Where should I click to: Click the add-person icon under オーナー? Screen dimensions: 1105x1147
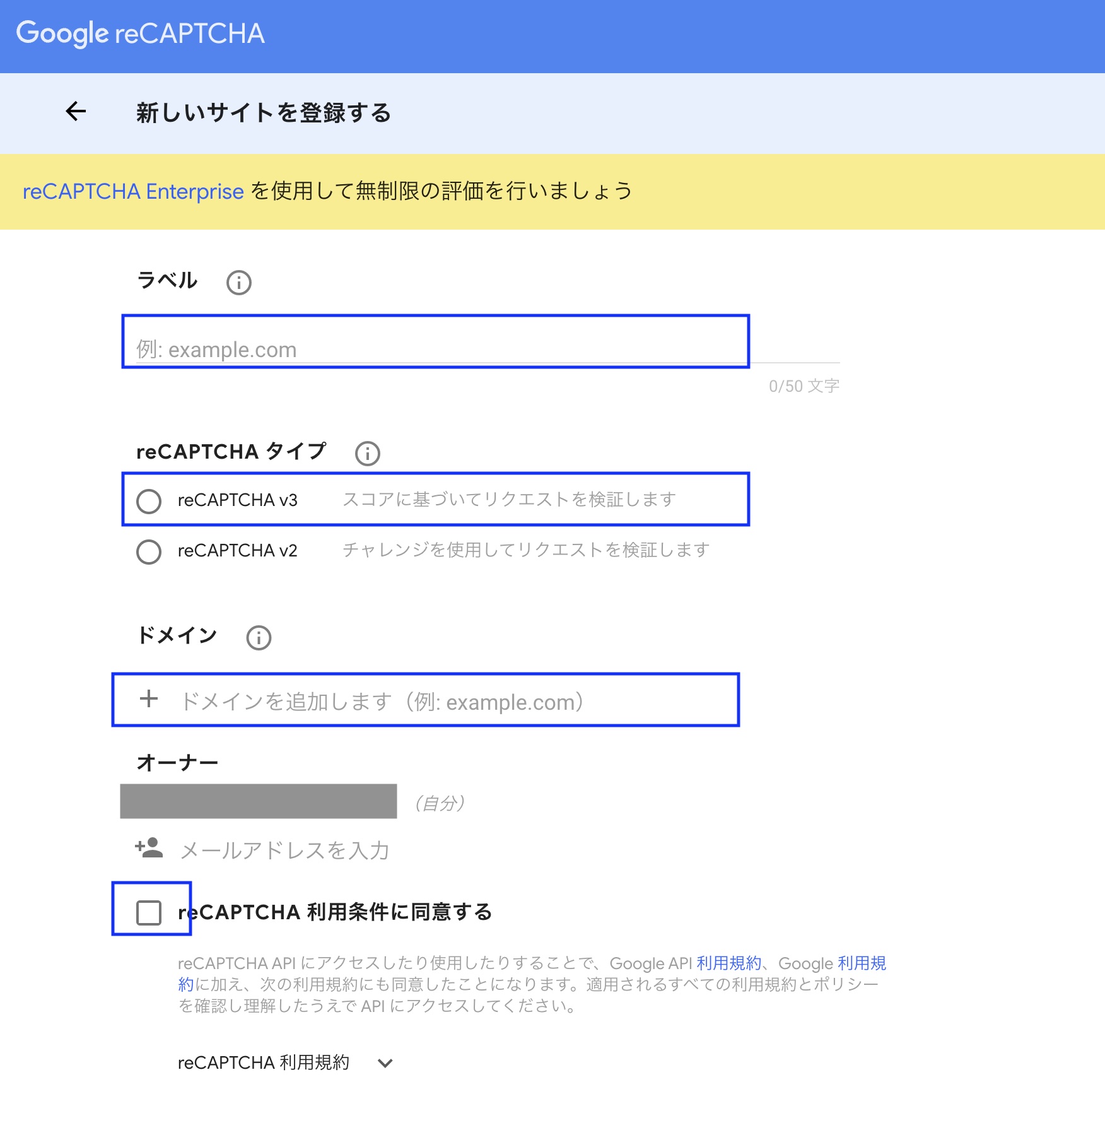point(149,849)
